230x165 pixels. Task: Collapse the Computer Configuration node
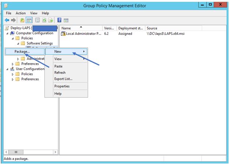click(7, 34)
